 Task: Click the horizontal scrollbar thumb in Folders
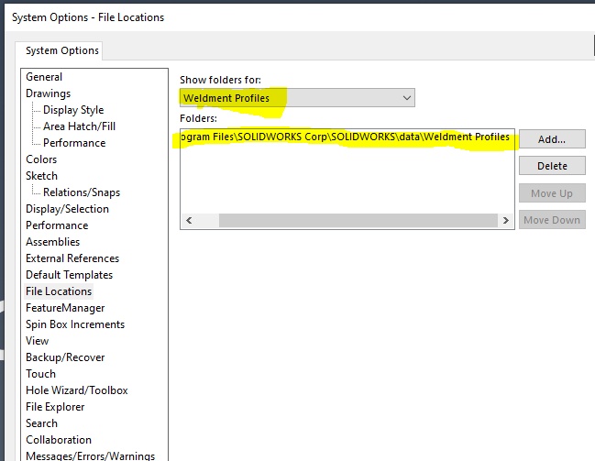pyautogui.click(x=358, y=221)
